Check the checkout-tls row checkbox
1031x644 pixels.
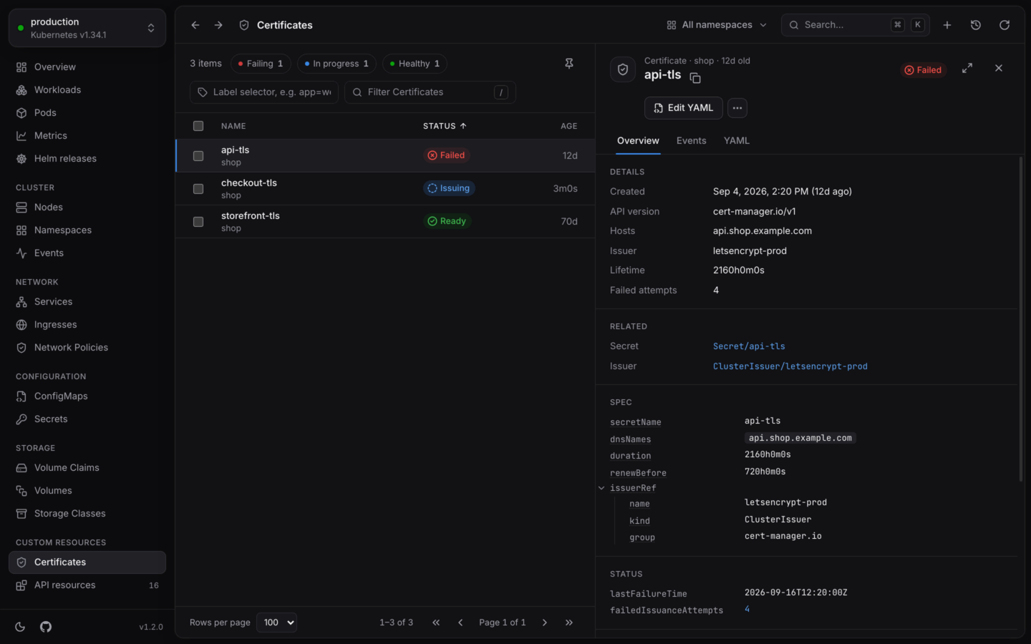click(x=198, y=189)
